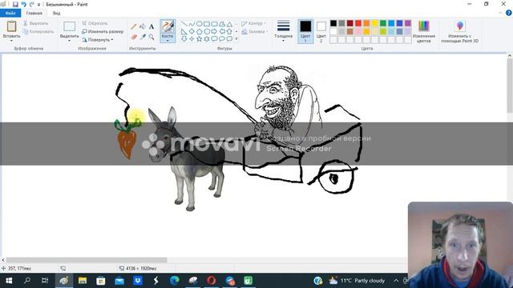Screen dimensions: 513x288
Task: Open the weather widget showing Partly cloudy
Action: (x=357, y=281)
